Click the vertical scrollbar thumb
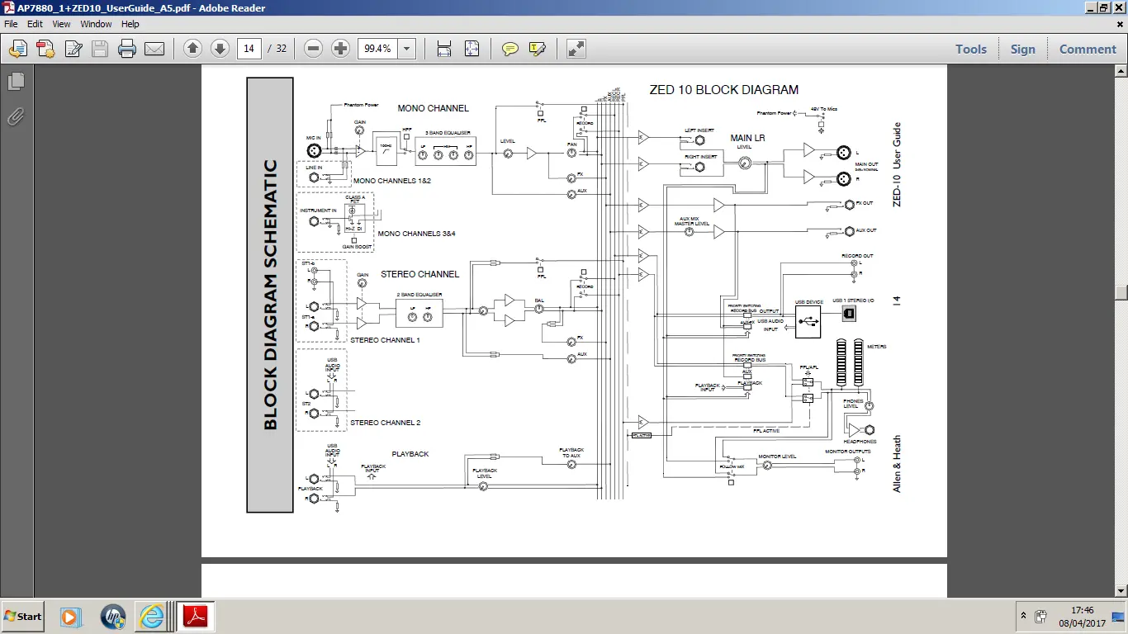This screenshot has height=634, width=1128. pyautogui.click(x=1121, y=293)
